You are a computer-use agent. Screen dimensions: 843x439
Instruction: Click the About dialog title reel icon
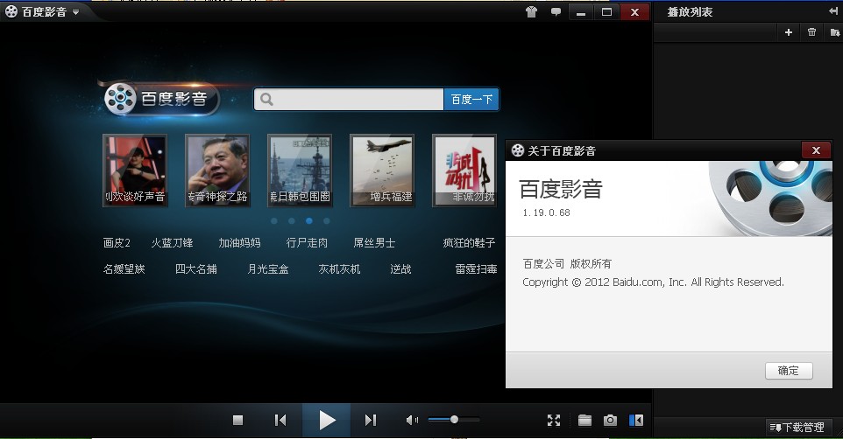[517, 150]
